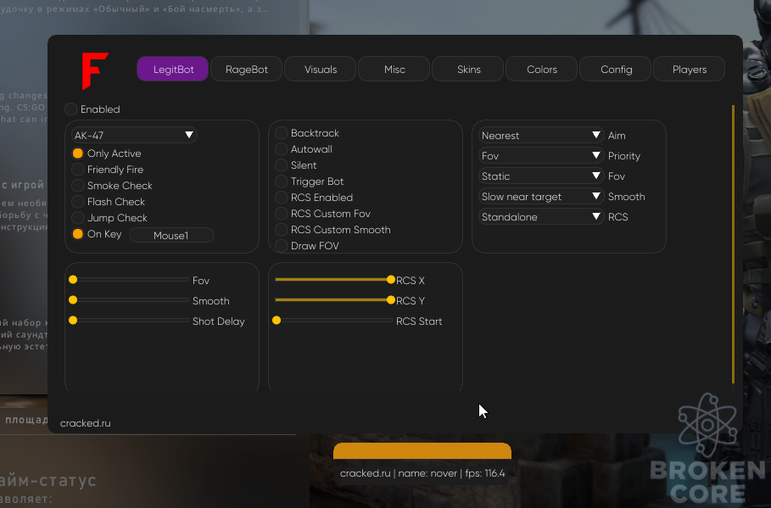Enable the Backtrack checkbox

coord(282,133)
